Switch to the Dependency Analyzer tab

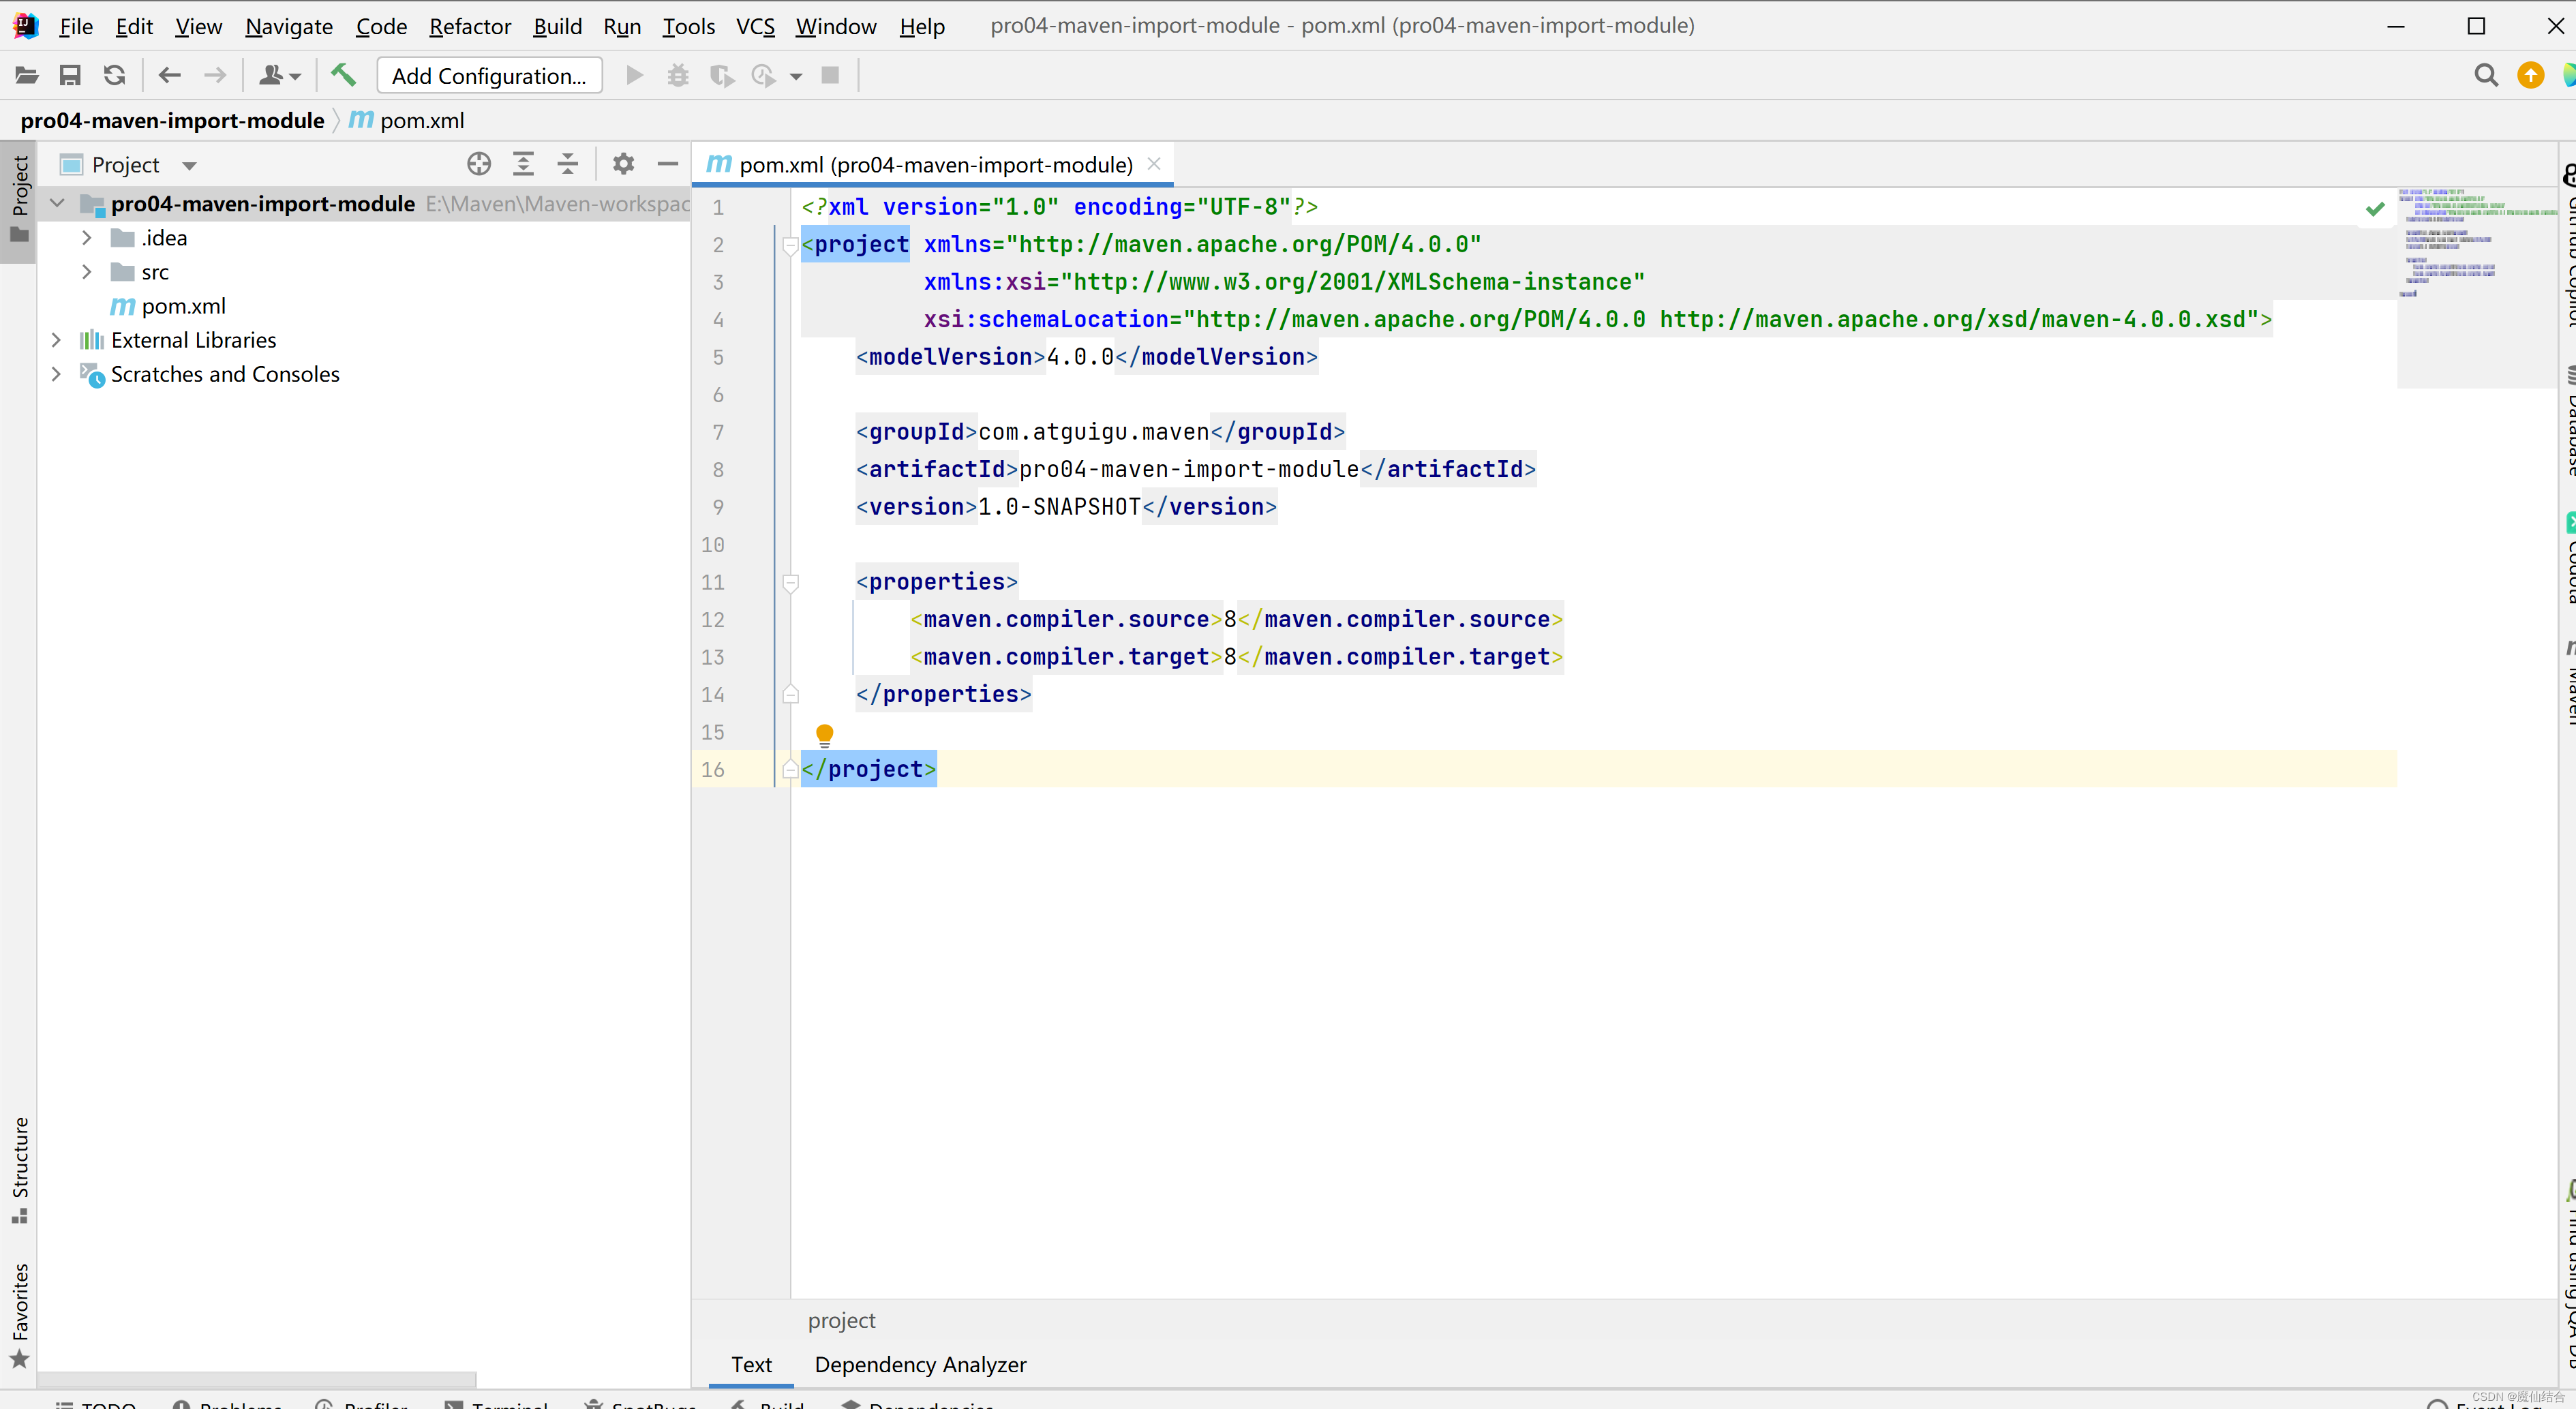[920, 1365]
